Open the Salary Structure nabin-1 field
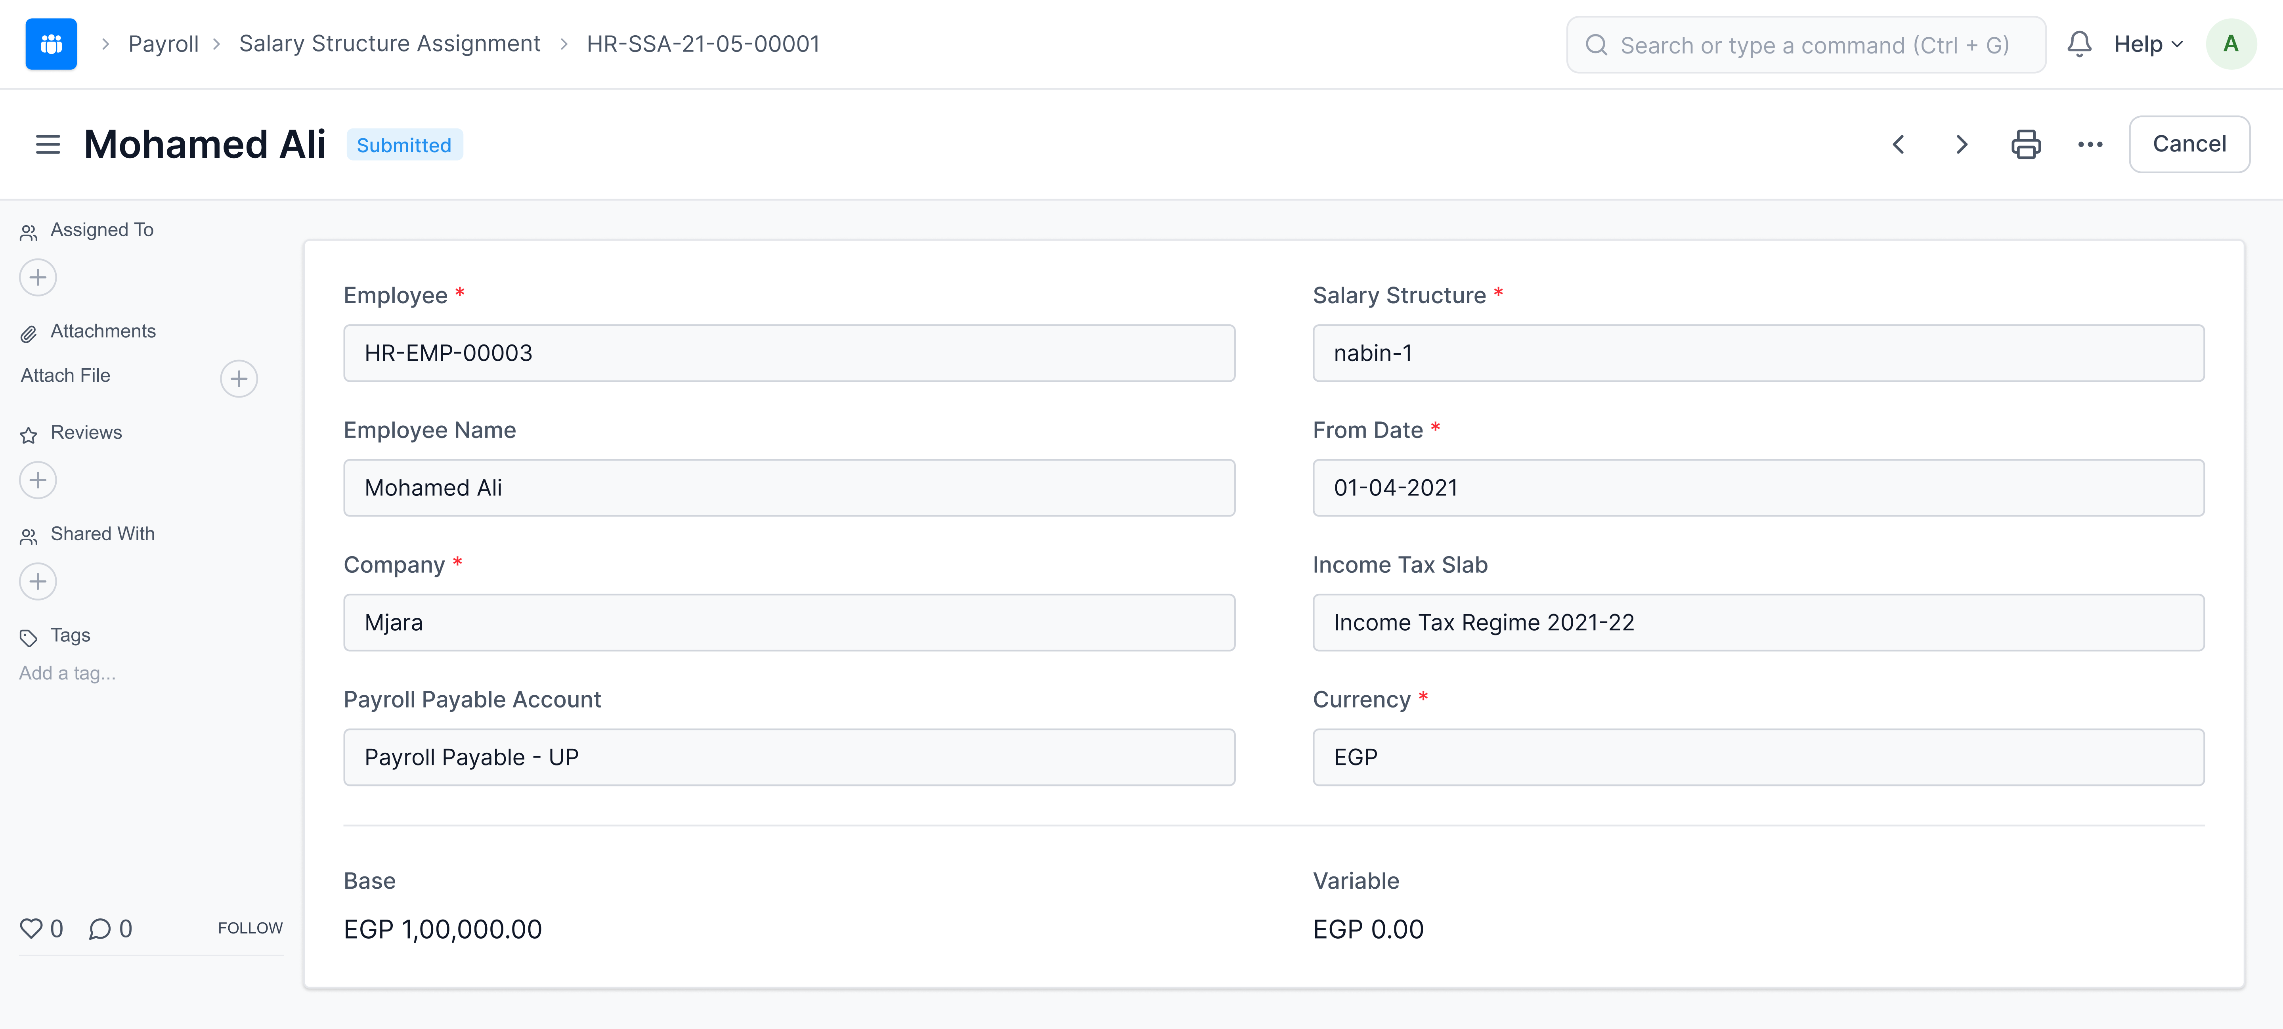 click(x=1758, y=353)
